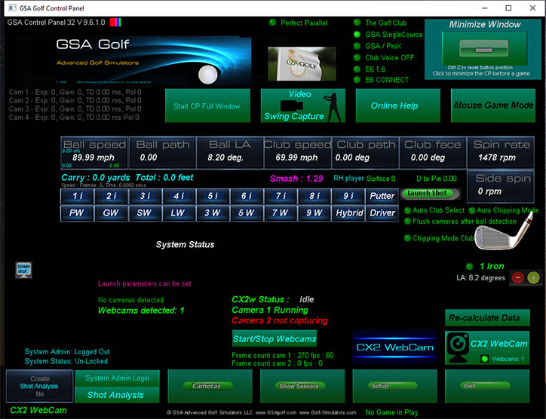Select the SW club
Image resolution: width=546 pixels, height=419 pixels.
145,213
